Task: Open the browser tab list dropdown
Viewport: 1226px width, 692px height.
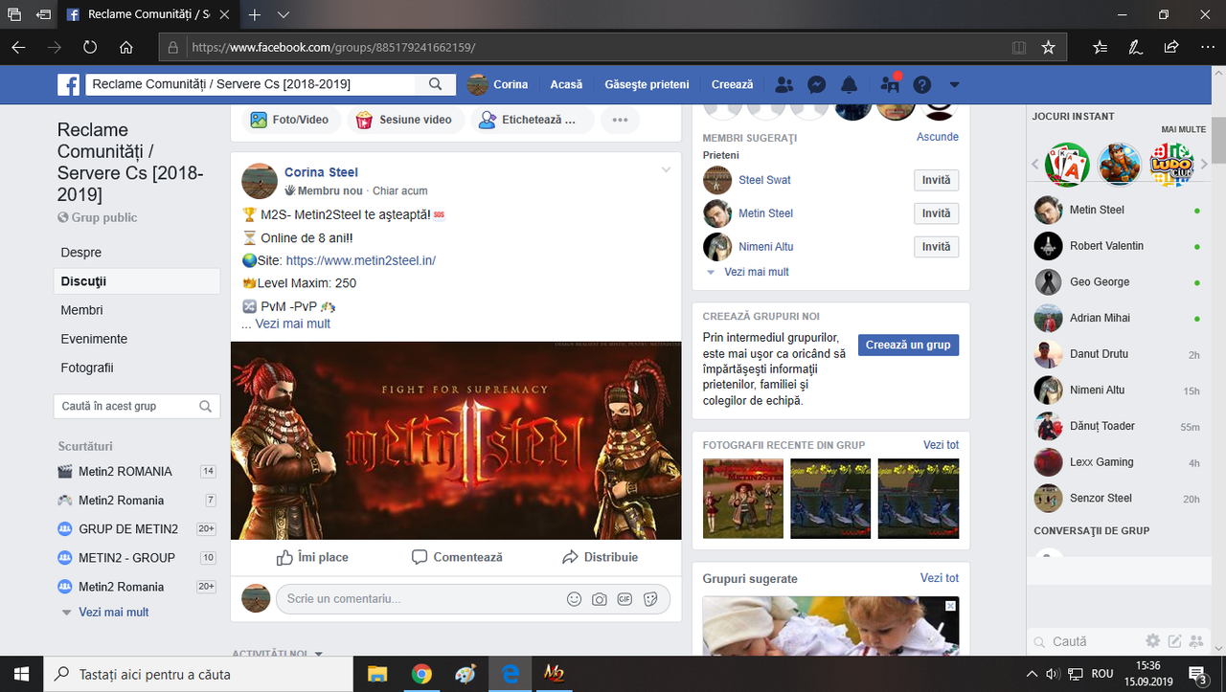Action: (284, 15)
